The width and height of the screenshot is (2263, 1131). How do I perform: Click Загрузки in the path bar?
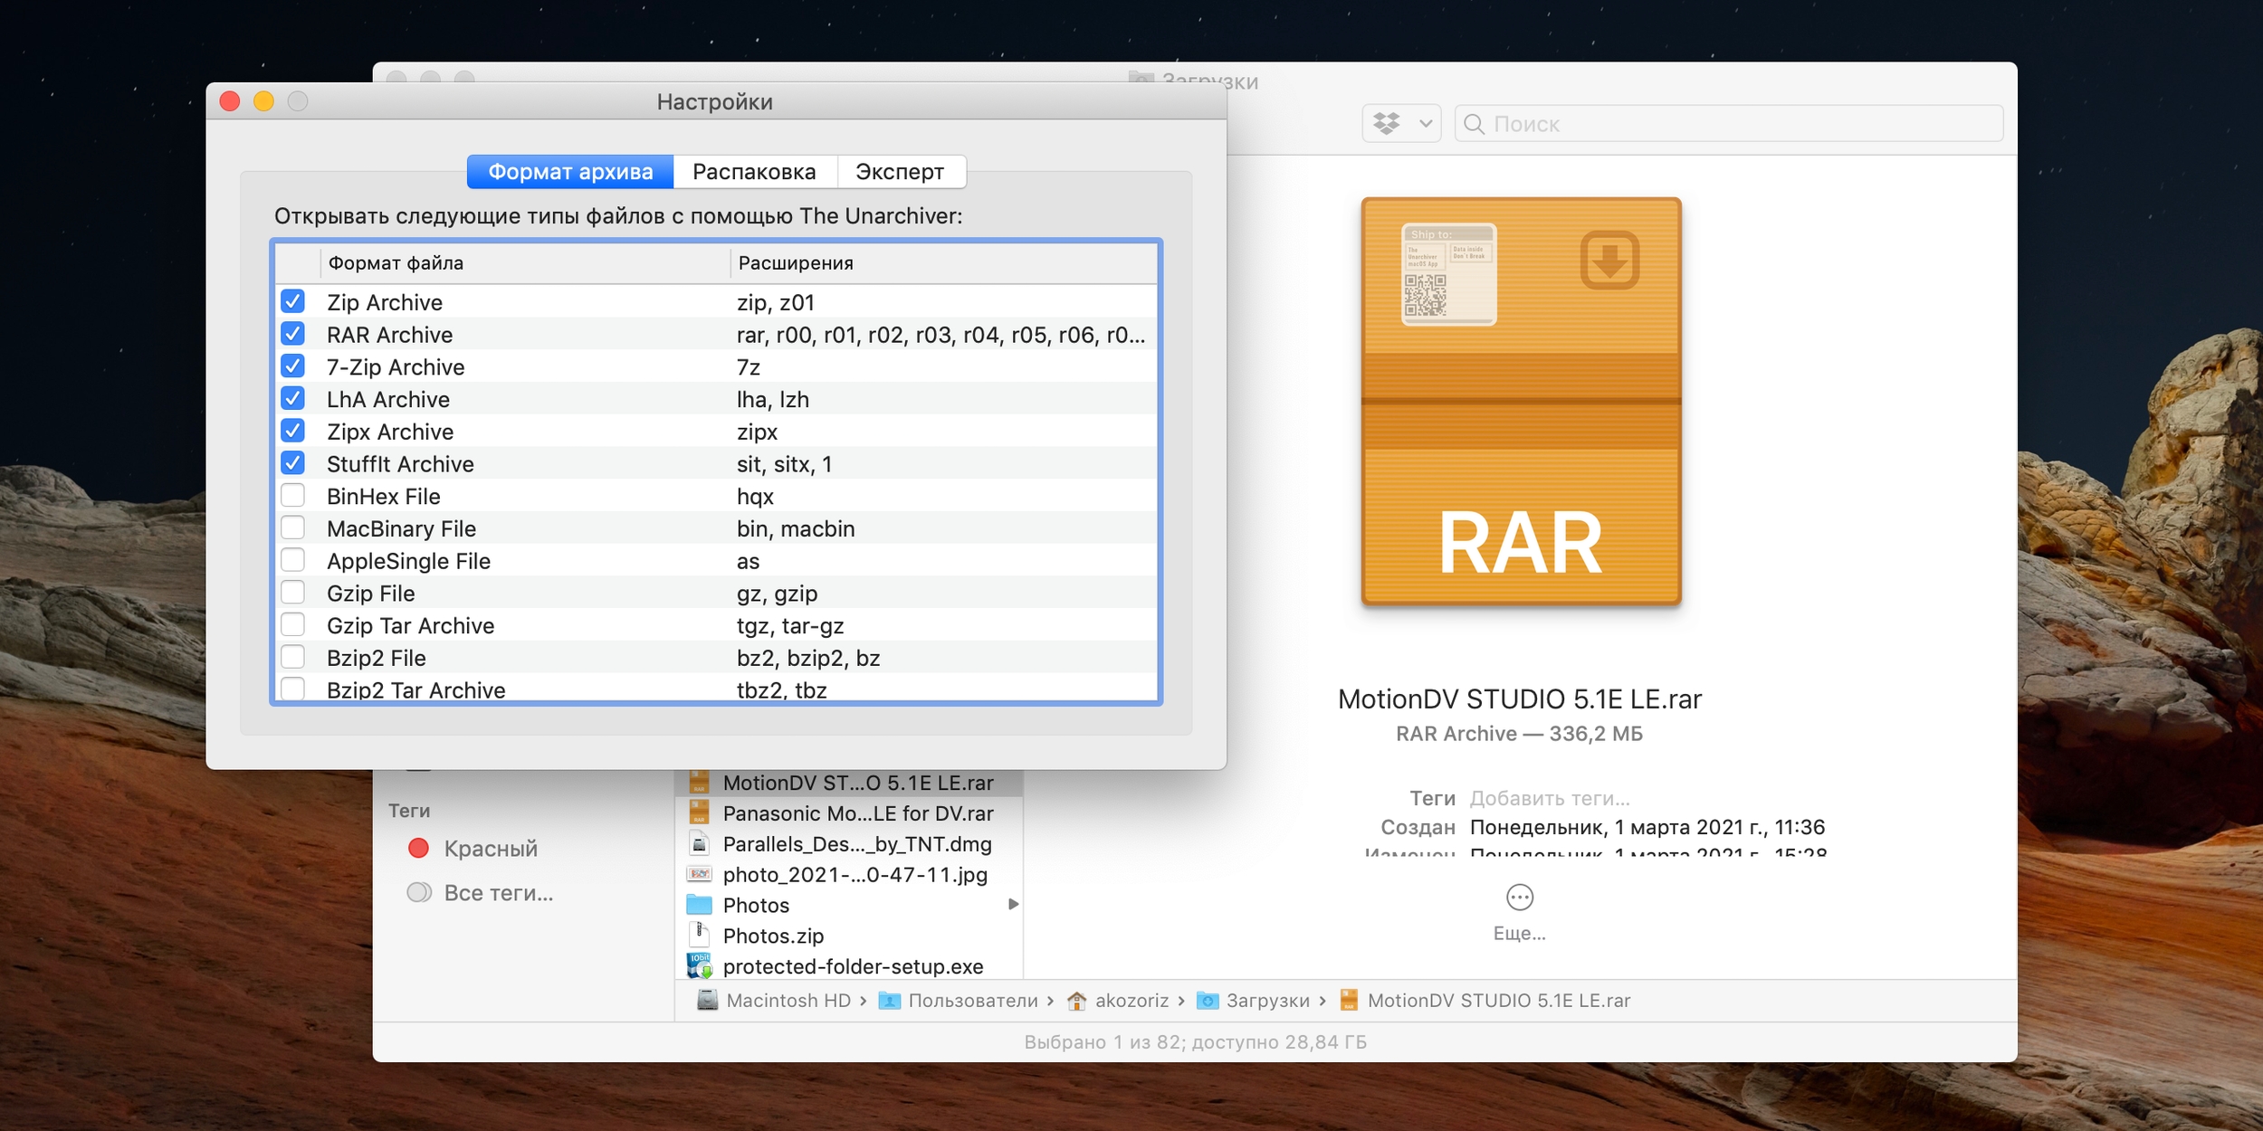pos(1254,1001)
